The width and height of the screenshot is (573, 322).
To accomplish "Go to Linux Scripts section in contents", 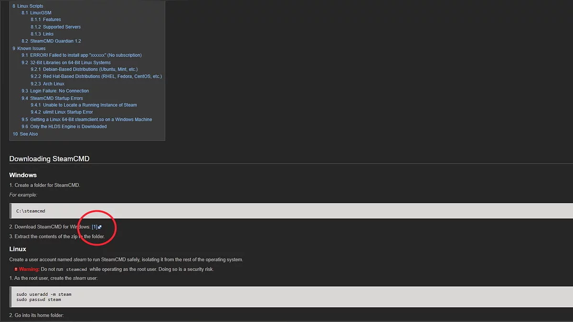I will [30, 6].
